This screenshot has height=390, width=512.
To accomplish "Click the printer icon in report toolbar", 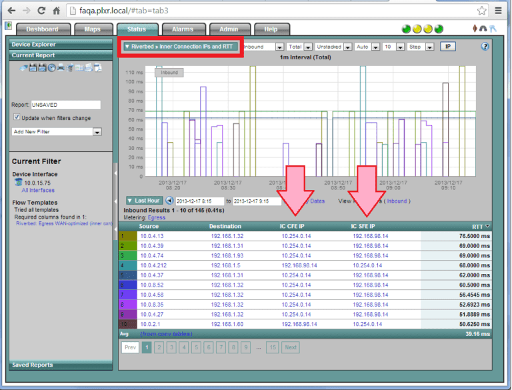I will [x=61, y=68].
